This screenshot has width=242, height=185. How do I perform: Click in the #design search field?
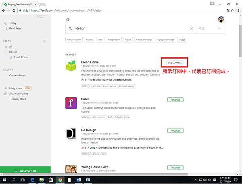(131, 29)
